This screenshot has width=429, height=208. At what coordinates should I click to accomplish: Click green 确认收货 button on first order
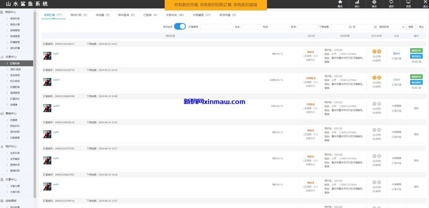coord(416,51)
